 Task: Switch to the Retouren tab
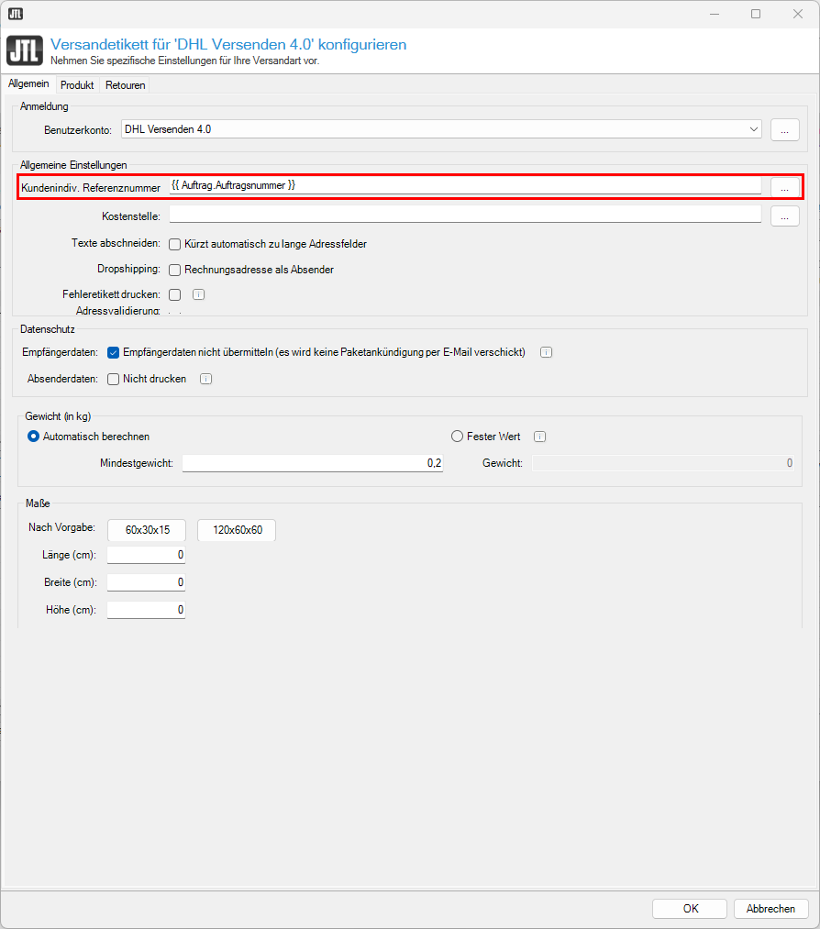125,85
